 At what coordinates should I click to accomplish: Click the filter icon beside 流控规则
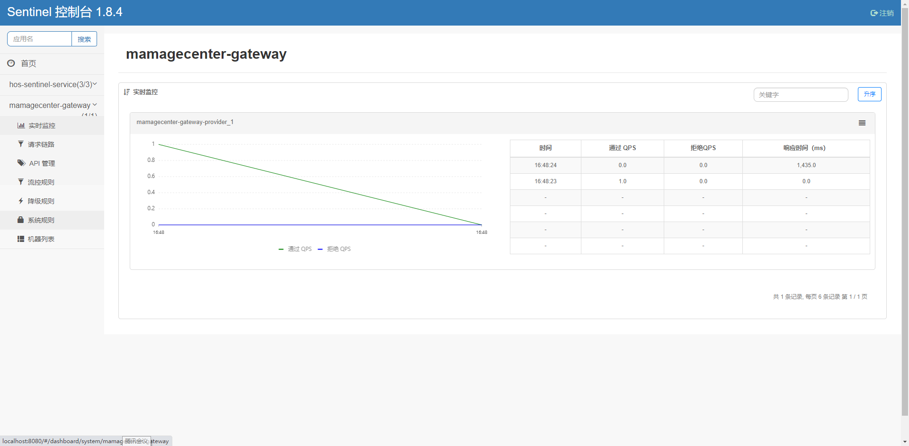[21, 182]
